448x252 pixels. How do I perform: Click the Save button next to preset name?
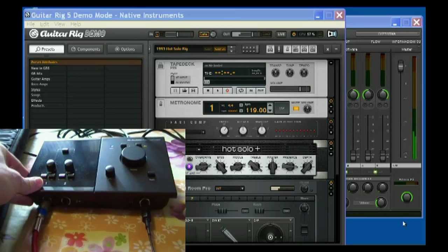pos(208,49)
